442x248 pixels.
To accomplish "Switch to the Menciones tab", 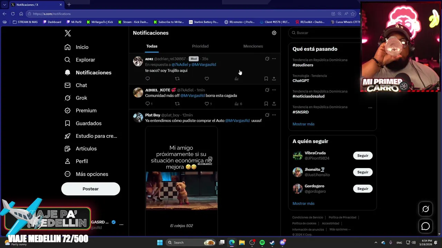I will point(253,46).
